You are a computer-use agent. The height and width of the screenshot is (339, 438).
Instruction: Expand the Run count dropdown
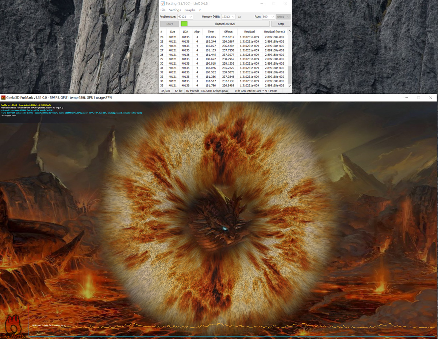point(272,17)
